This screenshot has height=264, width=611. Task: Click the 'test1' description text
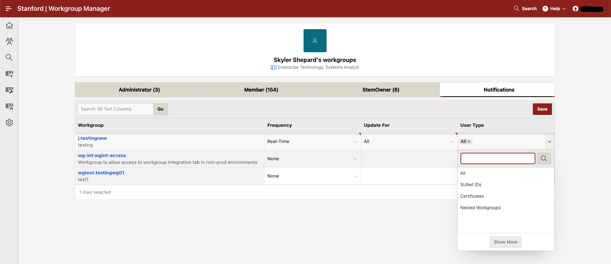click(x=83, y=180)
